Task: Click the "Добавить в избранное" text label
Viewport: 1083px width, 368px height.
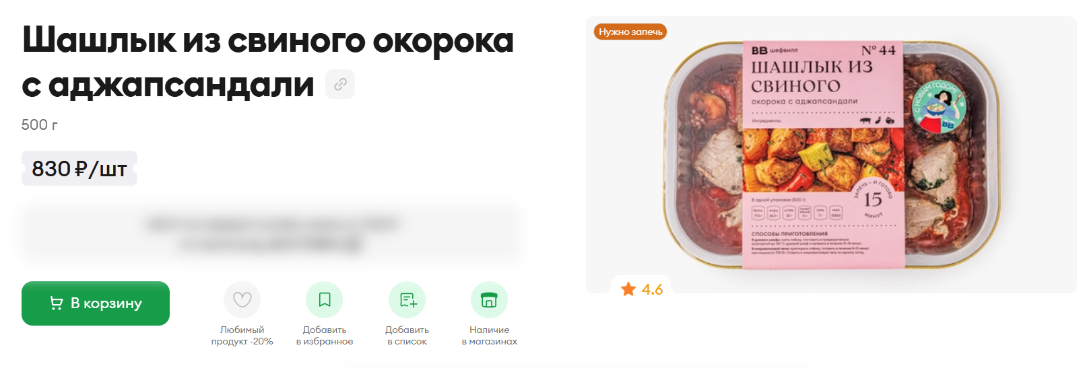Action: pos(325,336)
